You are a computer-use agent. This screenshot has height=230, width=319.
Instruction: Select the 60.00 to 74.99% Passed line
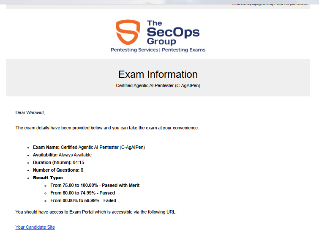[x=82, y=193]
